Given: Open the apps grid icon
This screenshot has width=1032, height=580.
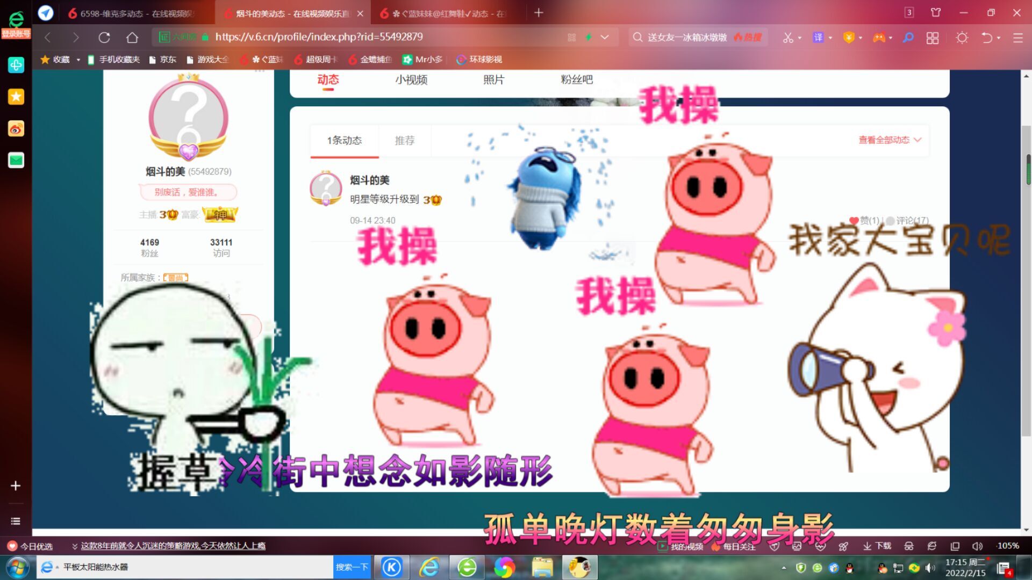Looking at the screenshot, I should [x=933, y=38].
